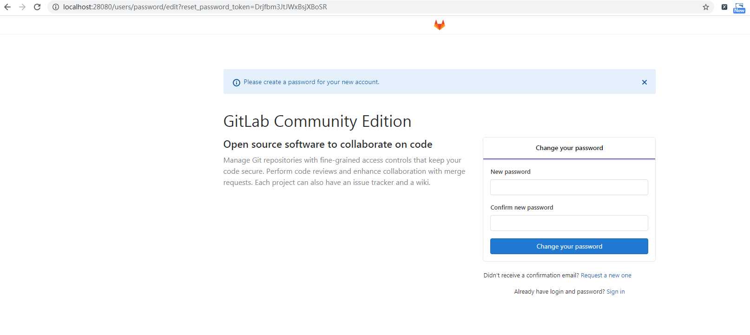Go back using the browser back arrow
The width and height of the screenshot is (750, 335).
(x=7, y=7)
